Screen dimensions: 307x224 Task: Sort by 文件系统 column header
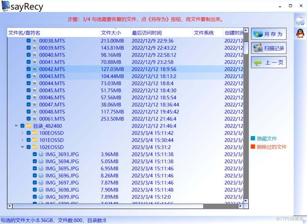click(x=208, y=33)
